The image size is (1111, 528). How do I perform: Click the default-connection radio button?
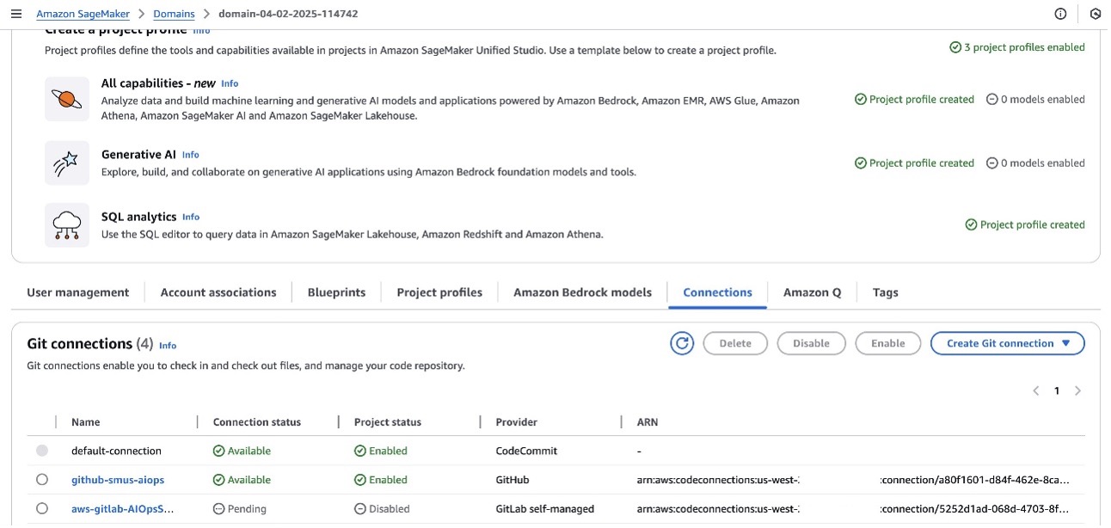point(42,451)
